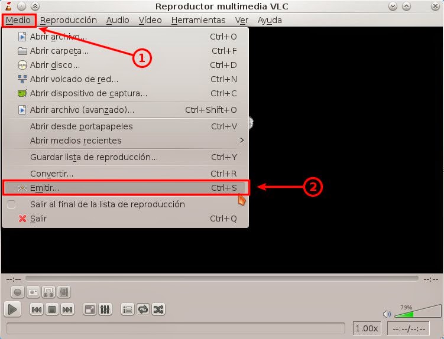The height and width of the screenshot is (339, 444).
Task: Start playback with the Play button
Action: [x=12, y=309]
